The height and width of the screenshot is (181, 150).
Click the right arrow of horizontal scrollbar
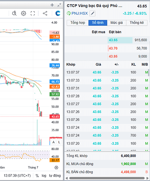(x=147, y=178)
